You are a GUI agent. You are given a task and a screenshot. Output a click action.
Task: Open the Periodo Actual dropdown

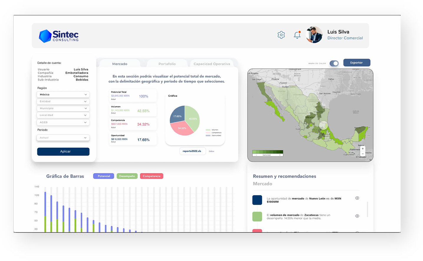pyautogui.click(x=63, y=138)
